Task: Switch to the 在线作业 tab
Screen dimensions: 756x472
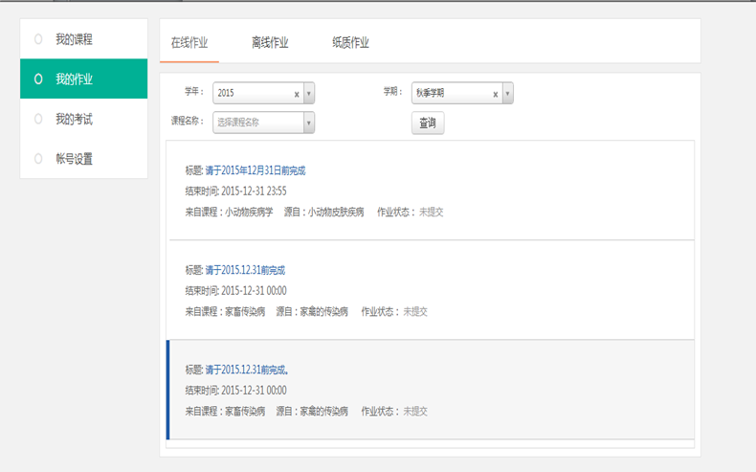Action: tap(189, 43)
